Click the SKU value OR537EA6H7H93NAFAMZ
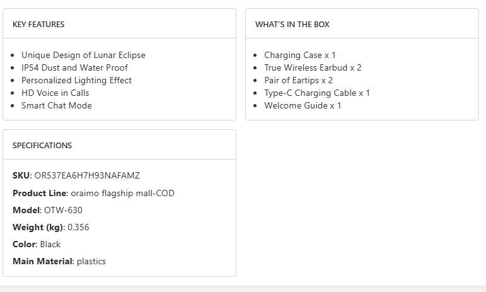This screenshot has width=486, height=292. click(x=87, y=175)
